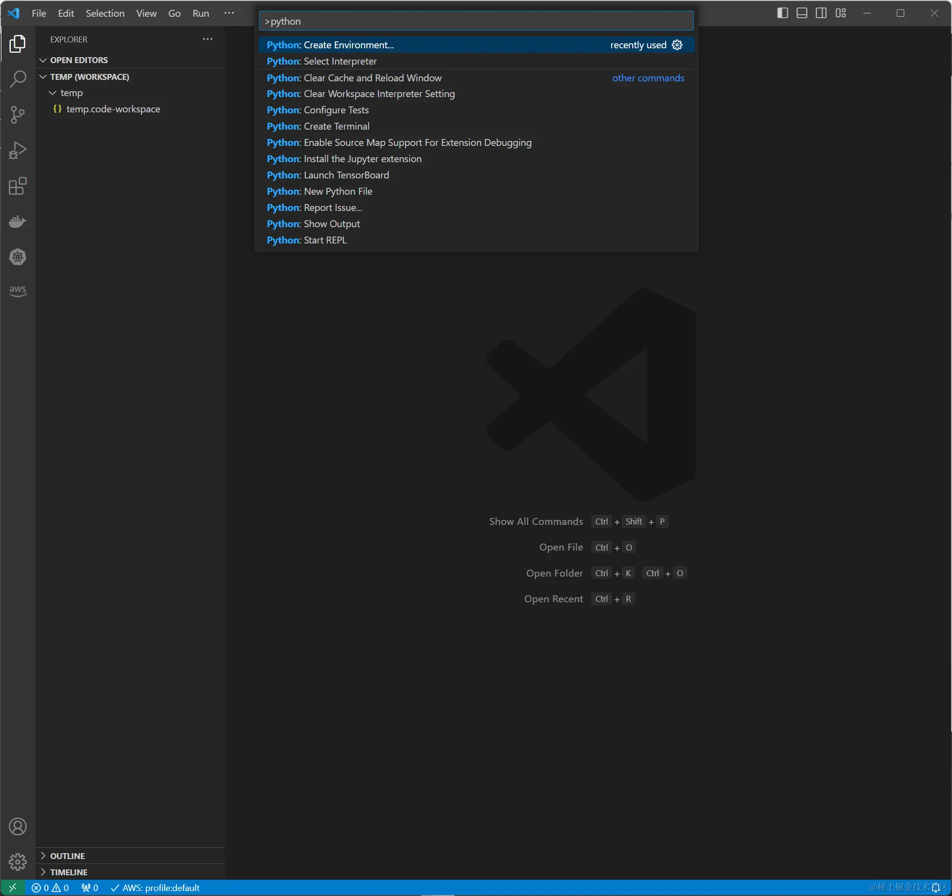
Task: Open the Search view in activity bar
Action: 18,79
